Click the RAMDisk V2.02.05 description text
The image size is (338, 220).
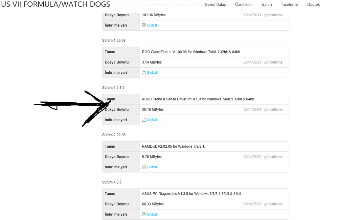point(174,146)
